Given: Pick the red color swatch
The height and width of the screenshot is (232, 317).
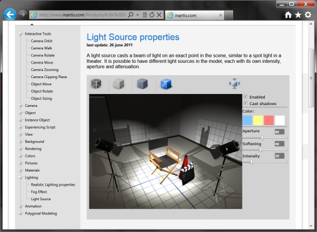Looking at the screenshot, I should coord(269,120).
